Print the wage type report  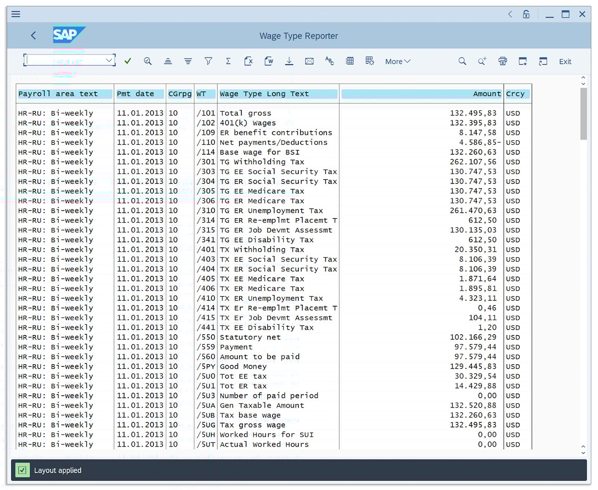tap(503, 61)
